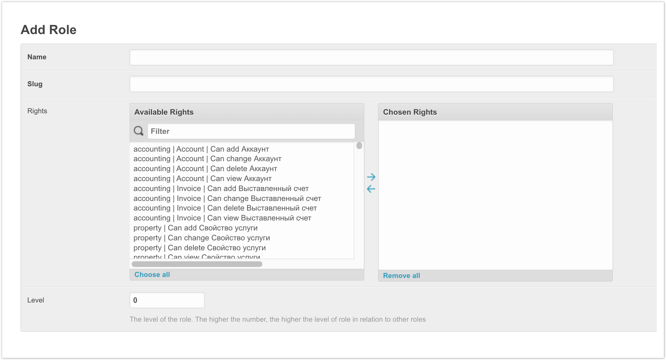Click the magnifier icon beside Filter
The image size is (666, 360).
(x=138, y=131)
